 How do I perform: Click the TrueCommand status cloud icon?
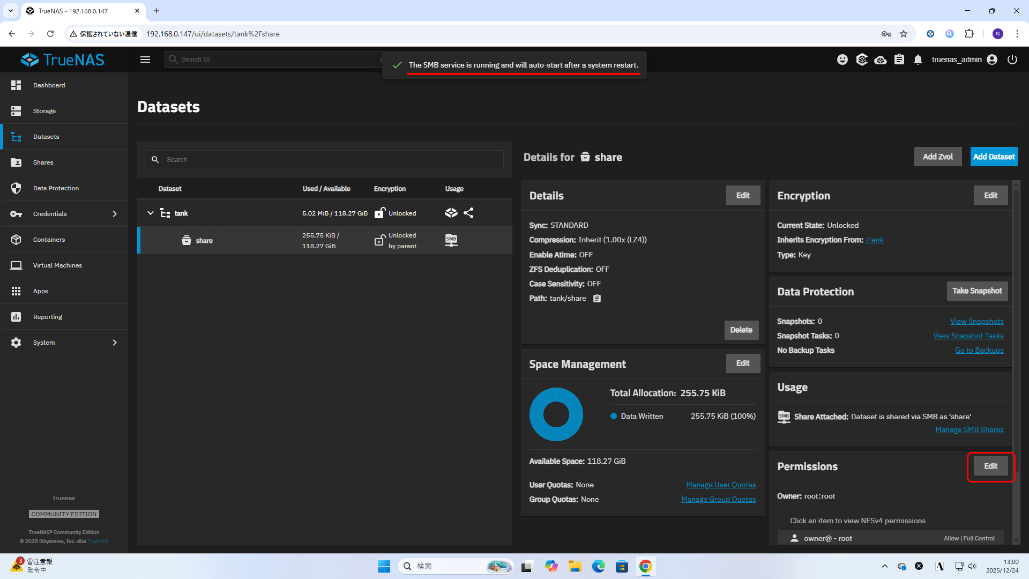pos(881,60)
